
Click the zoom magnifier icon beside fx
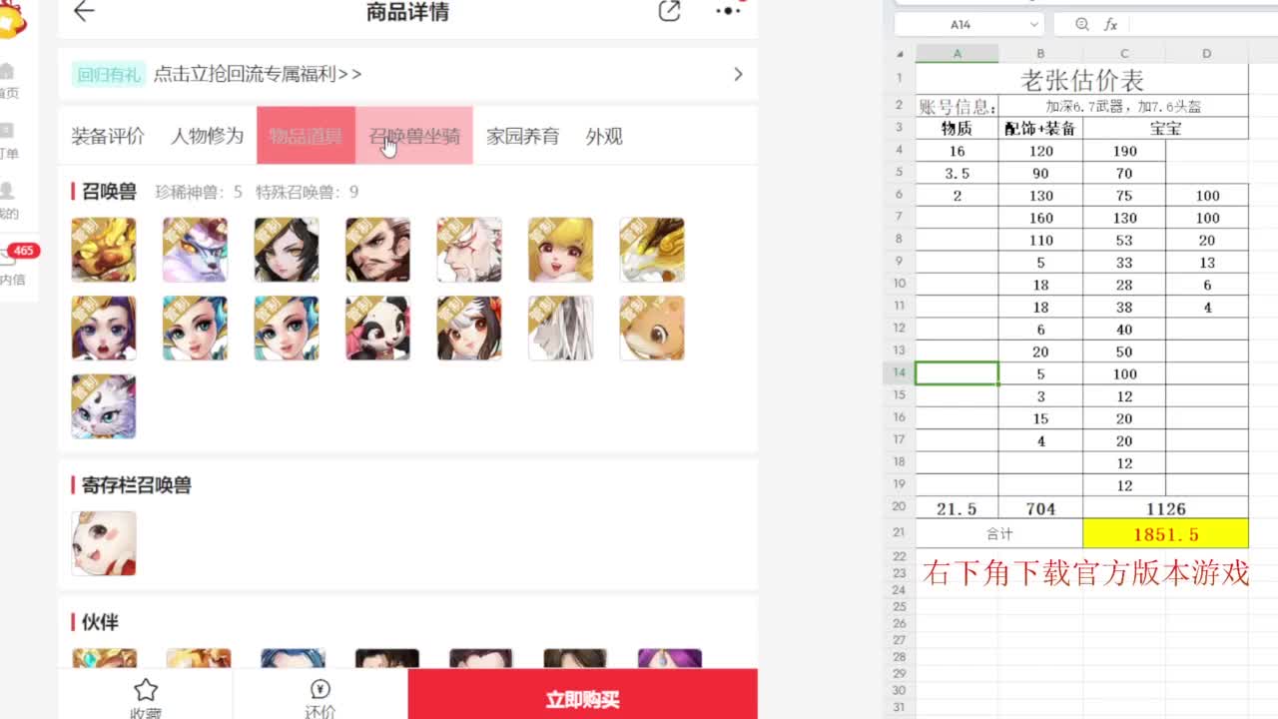coord(1082,24)
